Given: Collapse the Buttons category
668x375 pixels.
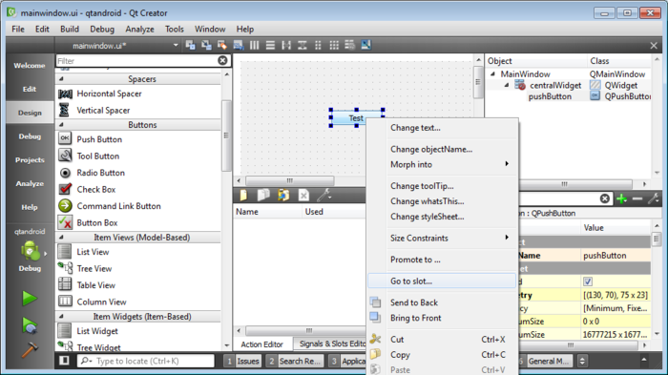Looking at the screenshot, I should tap(61, 124).
